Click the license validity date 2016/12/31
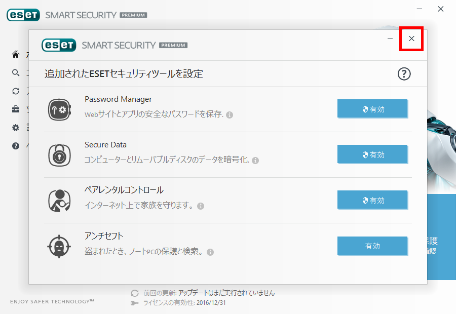This screenshot has height=314, width=456. (x=211, y=303)
